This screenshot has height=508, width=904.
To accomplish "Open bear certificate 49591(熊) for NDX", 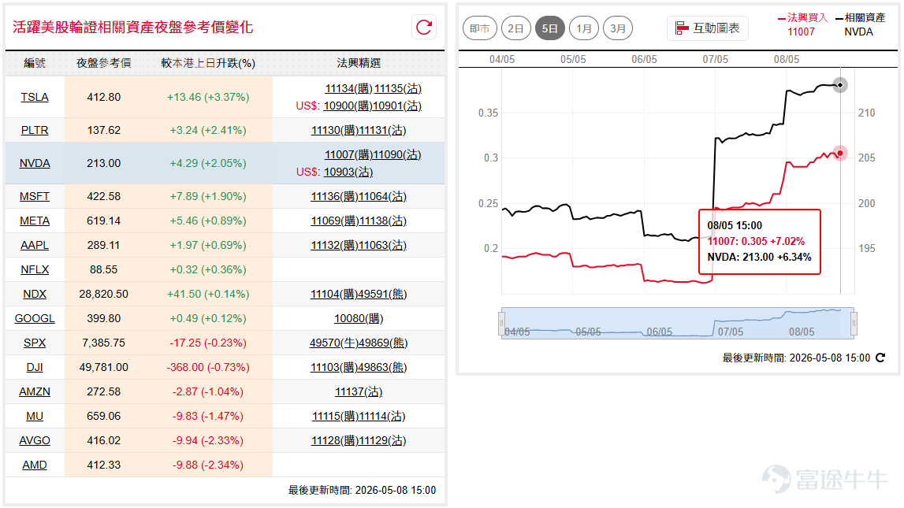I will [x=382, y=294].
